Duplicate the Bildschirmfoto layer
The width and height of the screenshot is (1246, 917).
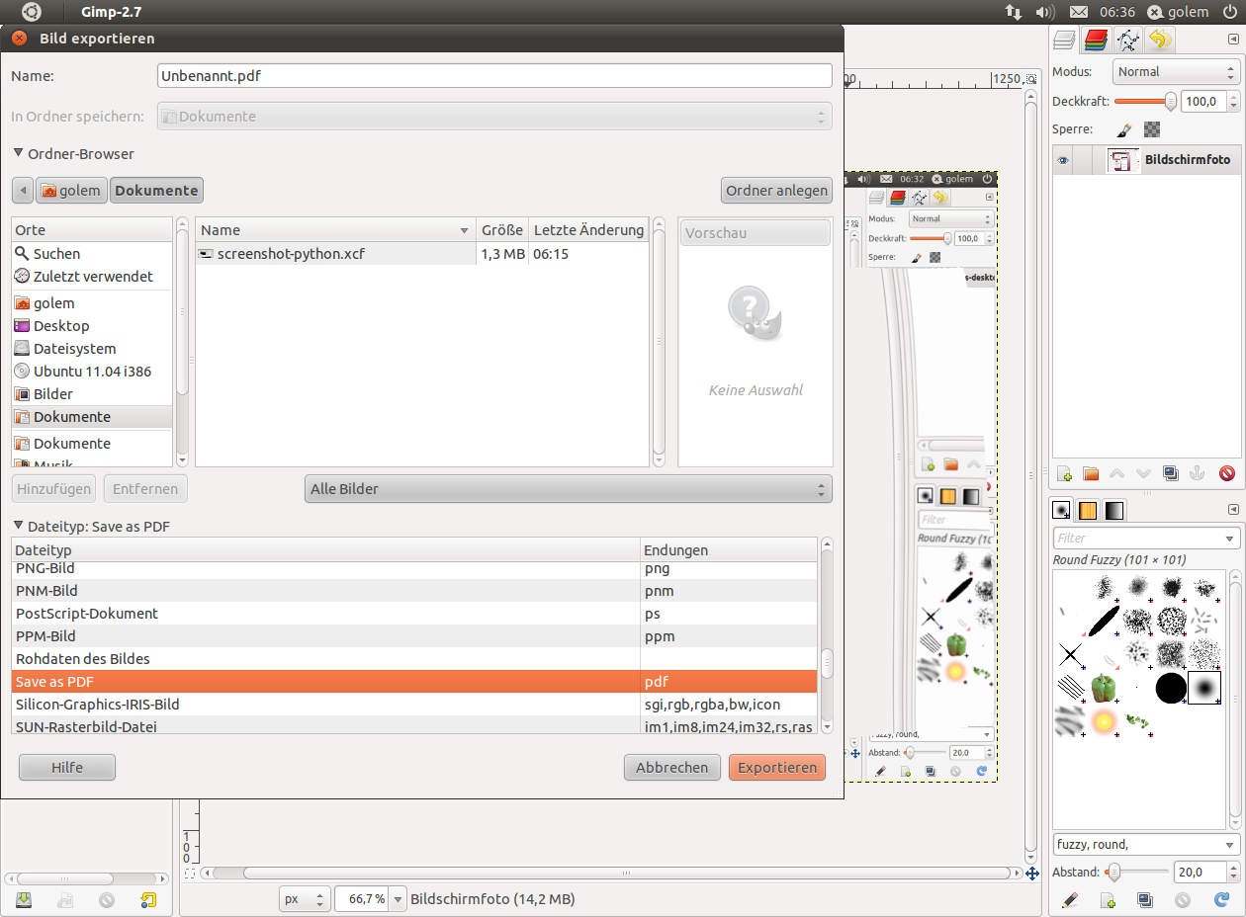coord(1171,473)
